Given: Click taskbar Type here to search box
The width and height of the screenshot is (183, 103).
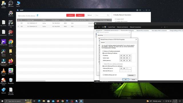Looking at the screenshot, I should pos(18,101).
